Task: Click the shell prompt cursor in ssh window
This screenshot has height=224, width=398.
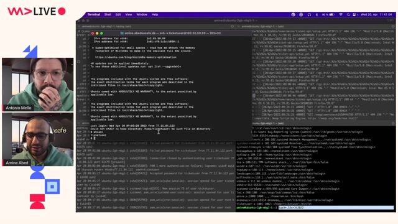Action: (x=95, y=138)
